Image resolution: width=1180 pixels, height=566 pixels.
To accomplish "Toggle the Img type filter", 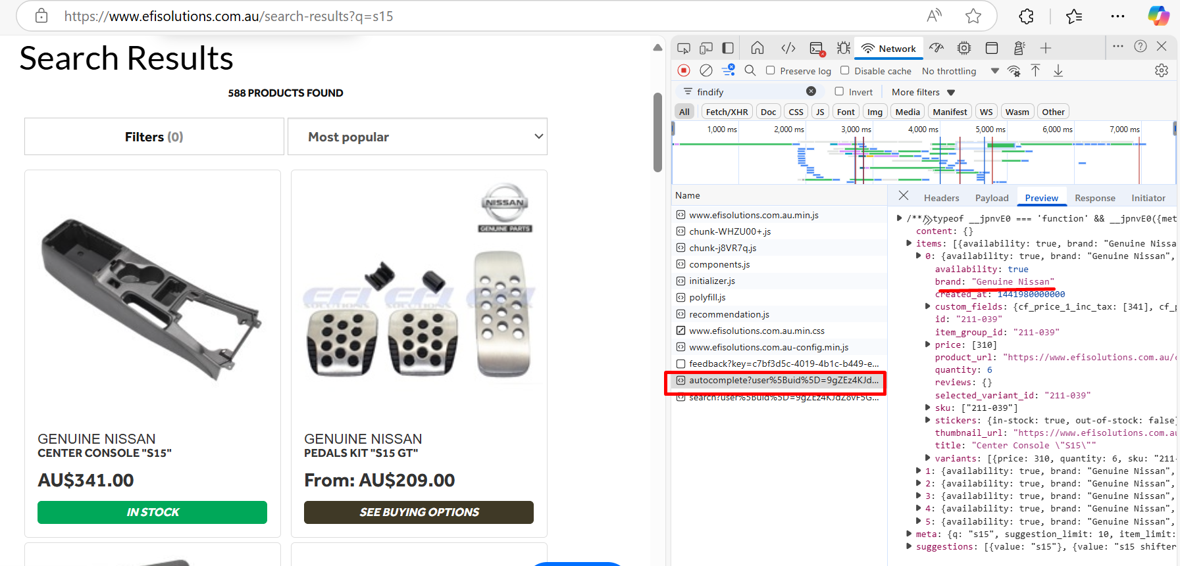I will (875, 112).
